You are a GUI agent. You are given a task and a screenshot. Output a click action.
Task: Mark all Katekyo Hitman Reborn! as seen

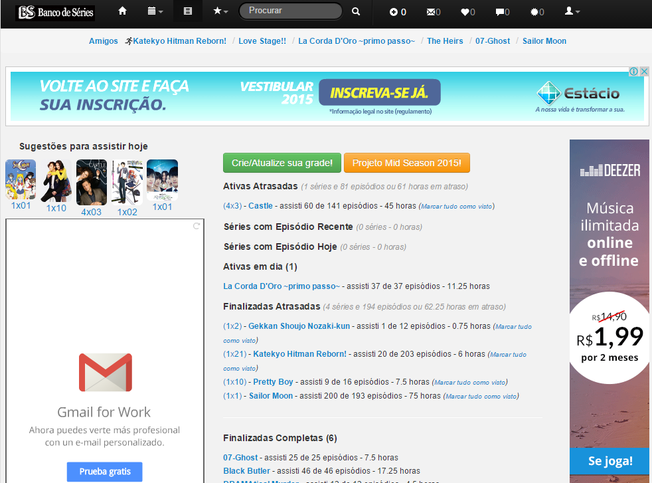point(508,355)
